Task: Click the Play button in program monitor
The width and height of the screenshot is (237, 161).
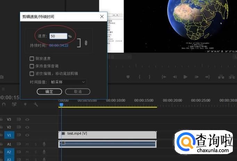Action: [x=185, y=77]
